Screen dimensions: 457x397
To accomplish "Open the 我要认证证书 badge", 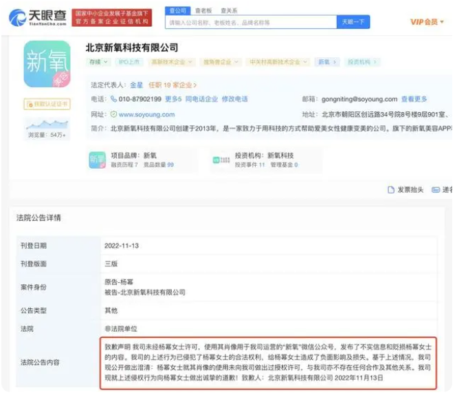I will click(47, 104).
